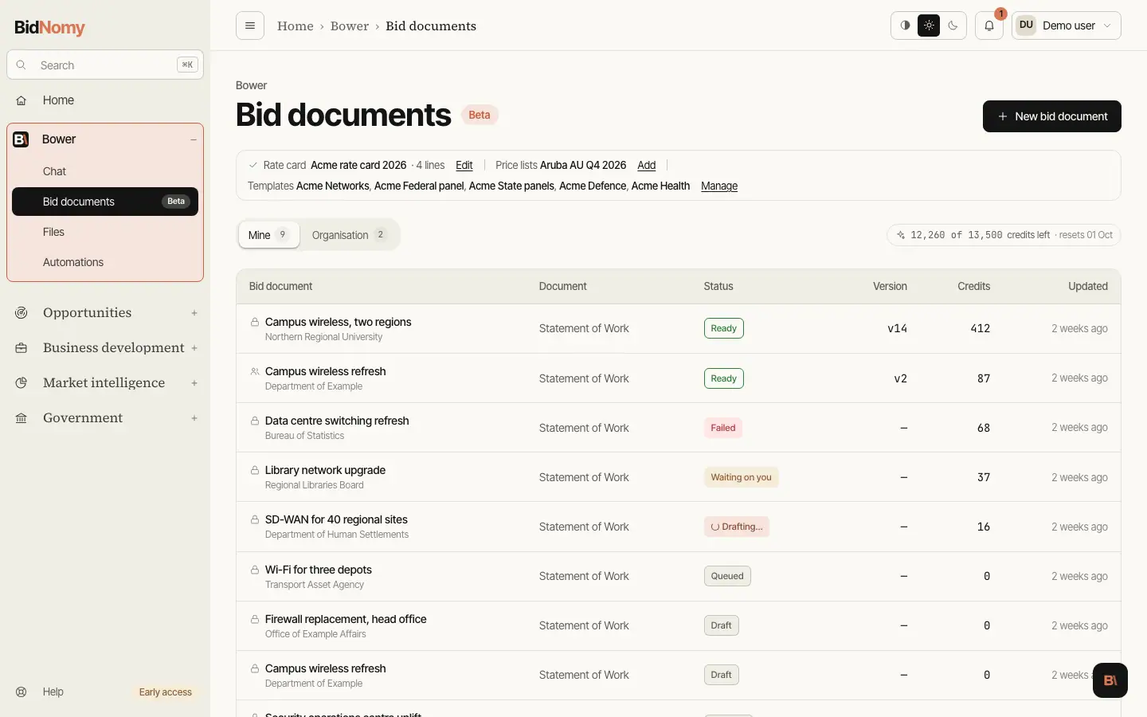Click the Queued status badge
The width and height of the screenshot is (1147, 717).
pos(727,576)
